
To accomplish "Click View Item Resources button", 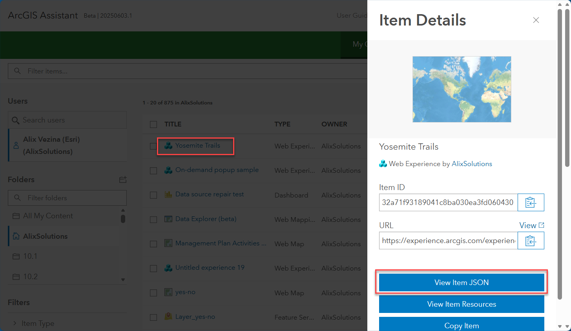I will (x=462, y=304).
